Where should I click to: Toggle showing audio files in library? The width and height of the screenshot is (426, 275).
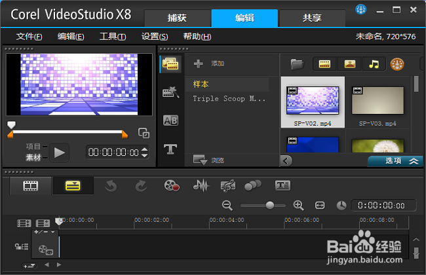(374, 64)
